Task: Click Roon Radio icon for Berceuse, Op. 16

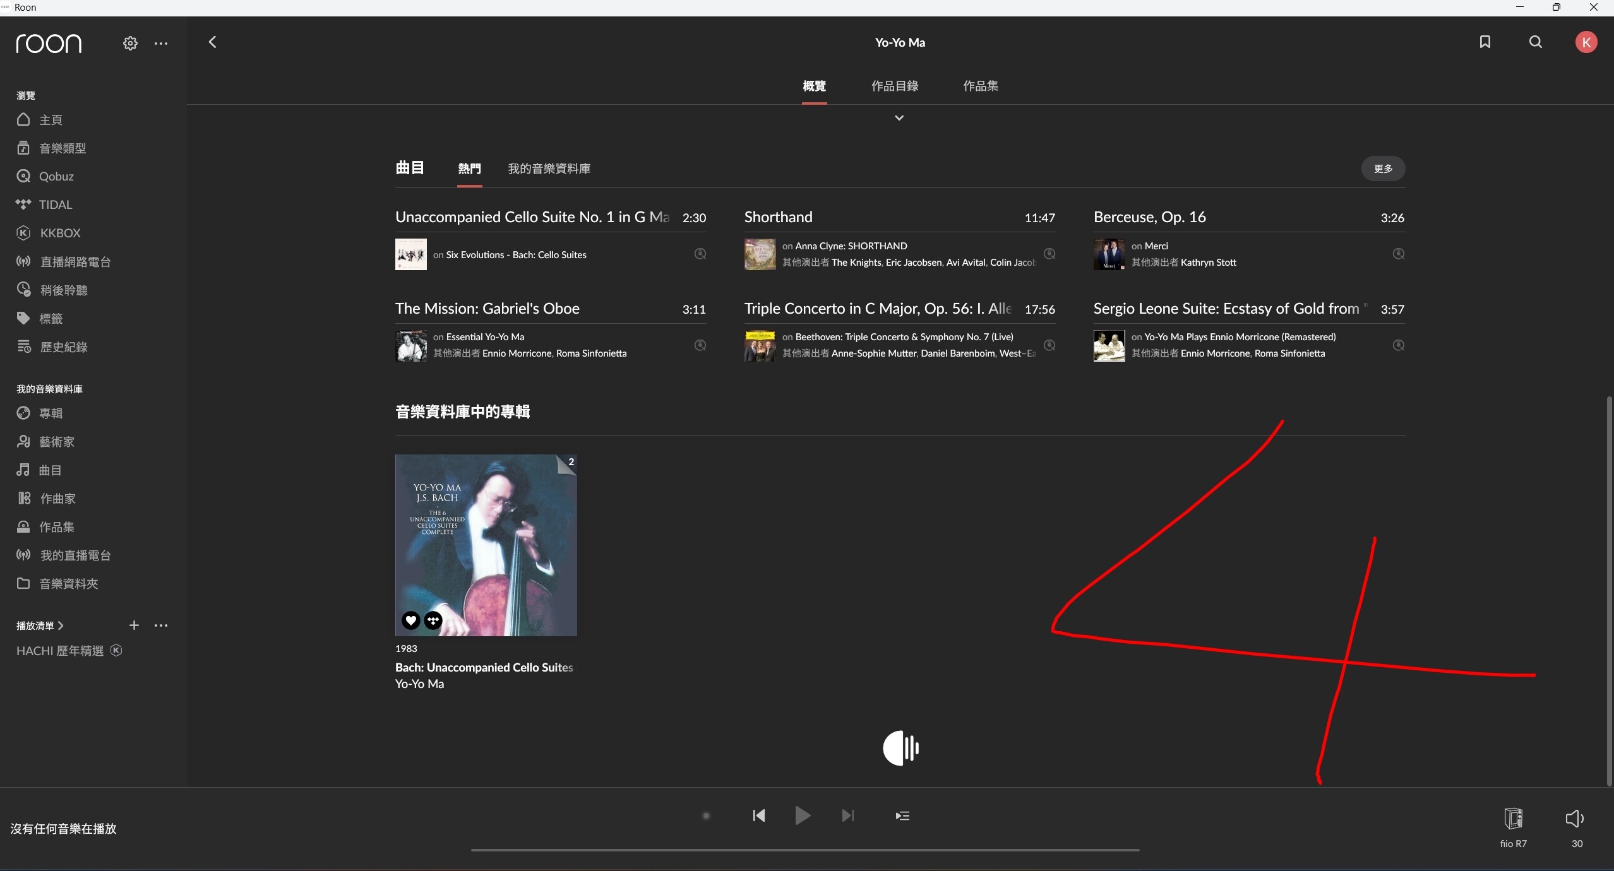Action: pos(1399,254)
